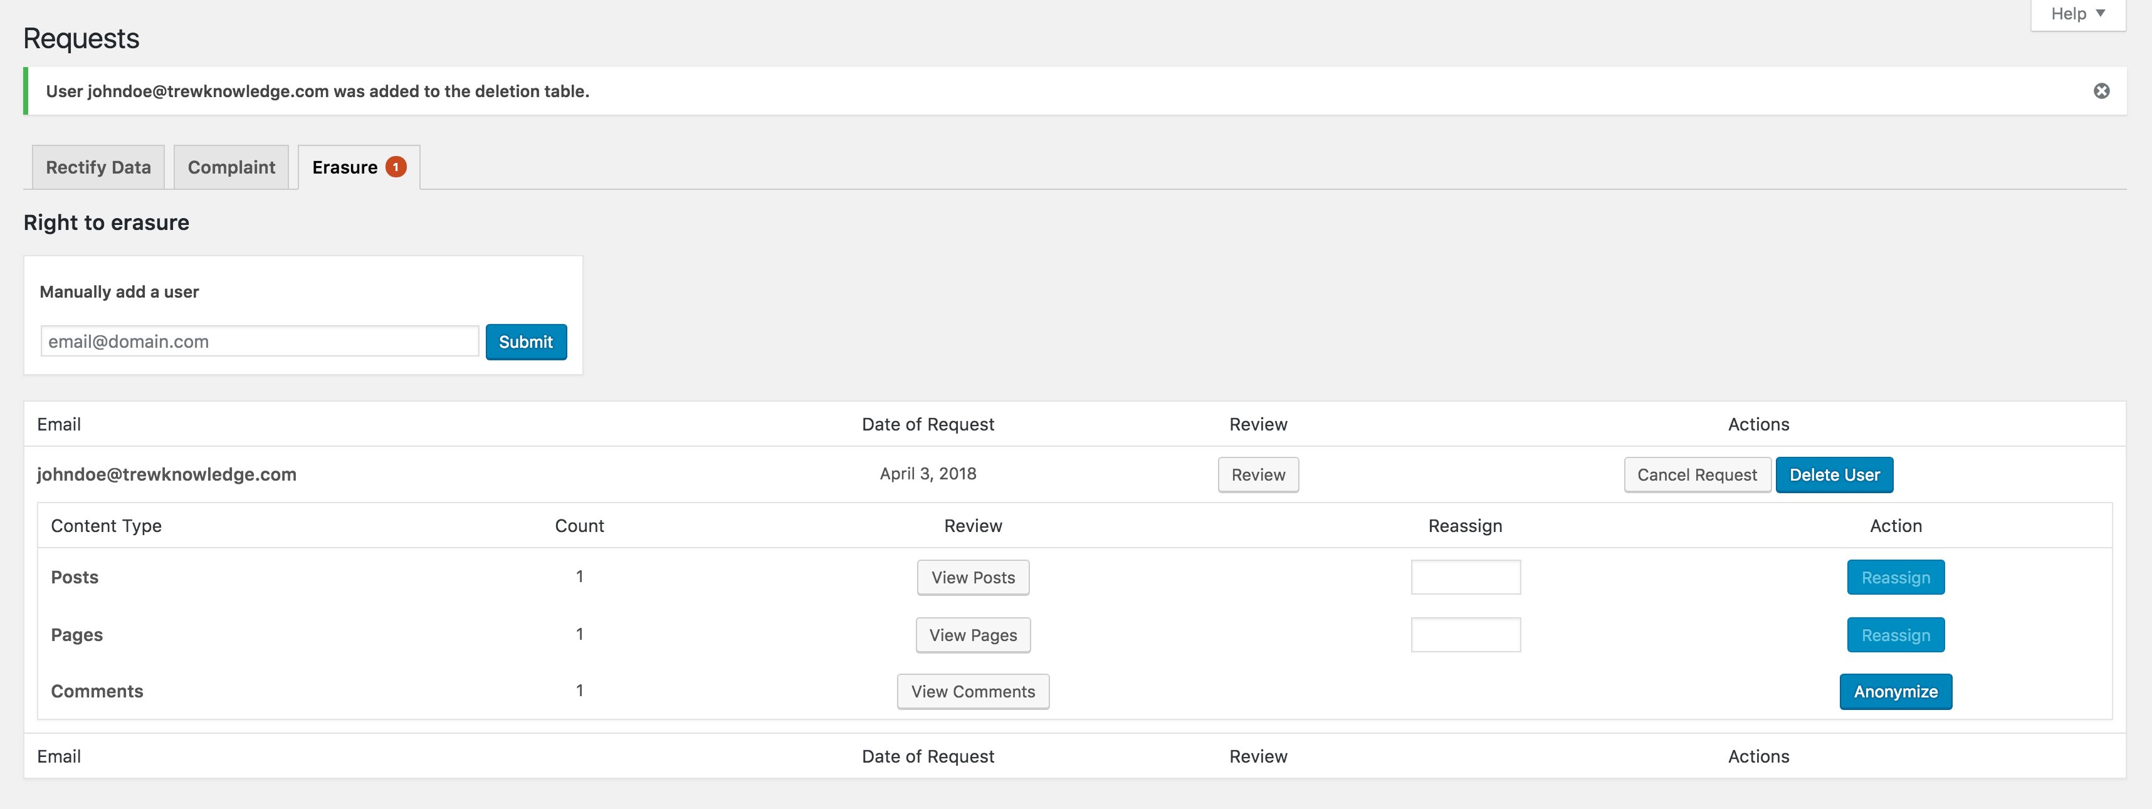Anonymize the user's Comments

tap(1896, 691)
